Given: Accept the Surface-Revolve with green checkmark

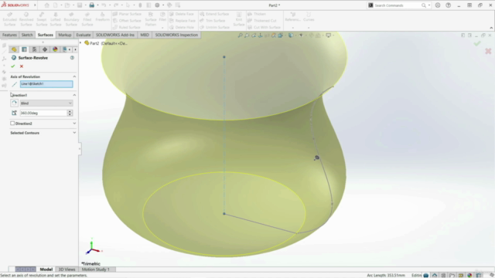Looking at the screenshot, I should coord(12,66).
